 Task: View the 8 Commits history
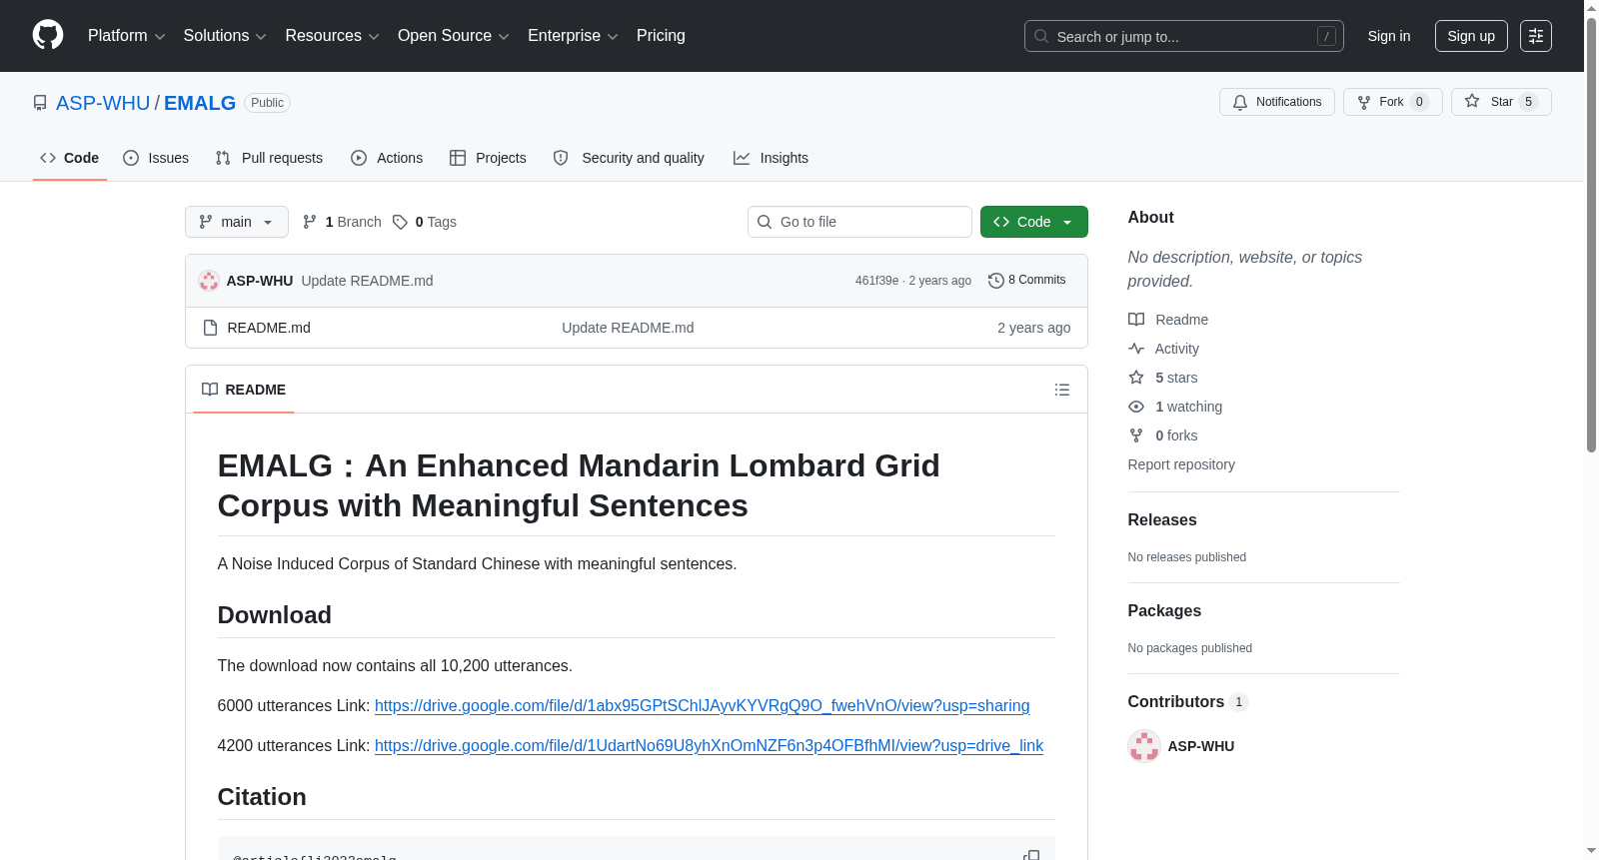(x=1027, y=281)
